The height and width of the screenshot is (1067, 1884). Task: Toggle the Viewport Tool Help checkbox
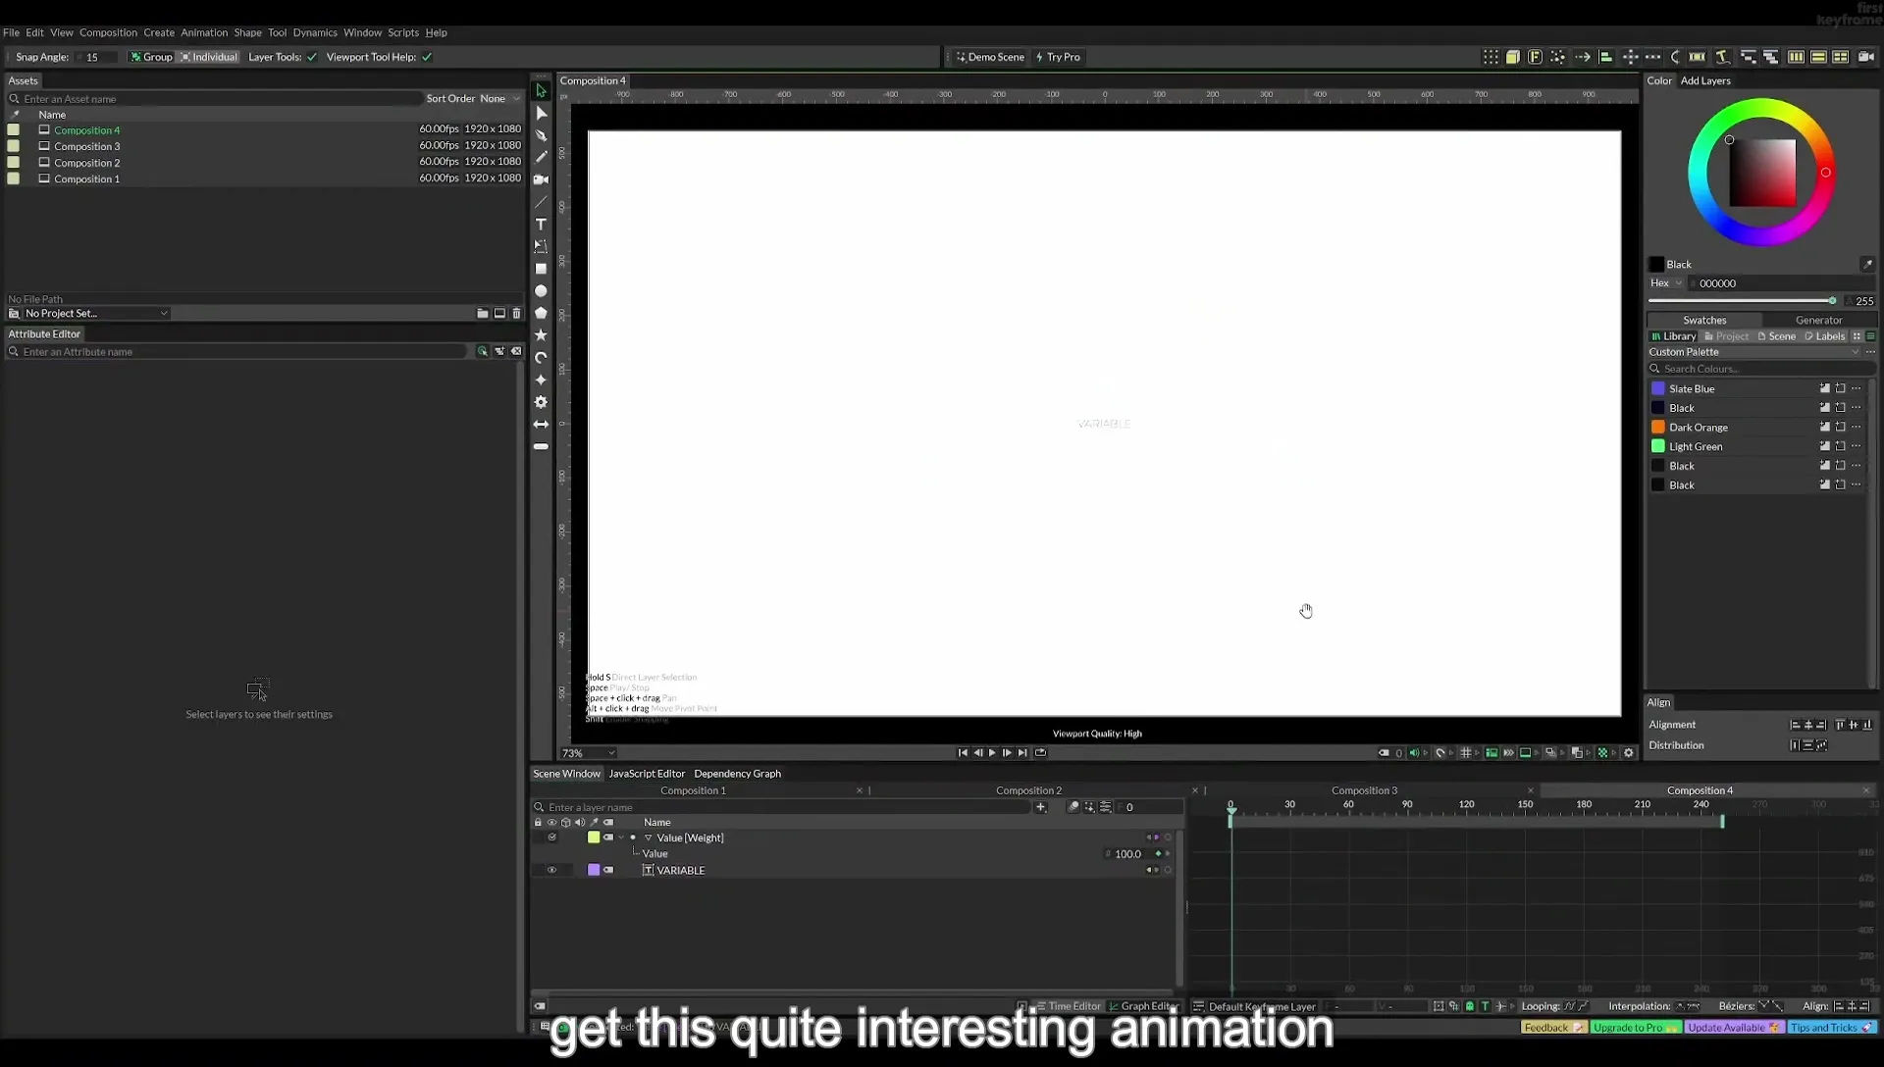(x=427, y=57)
